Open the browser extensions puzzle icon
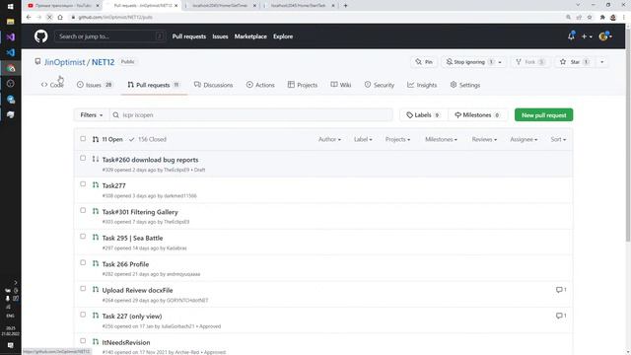 point(602,18)
